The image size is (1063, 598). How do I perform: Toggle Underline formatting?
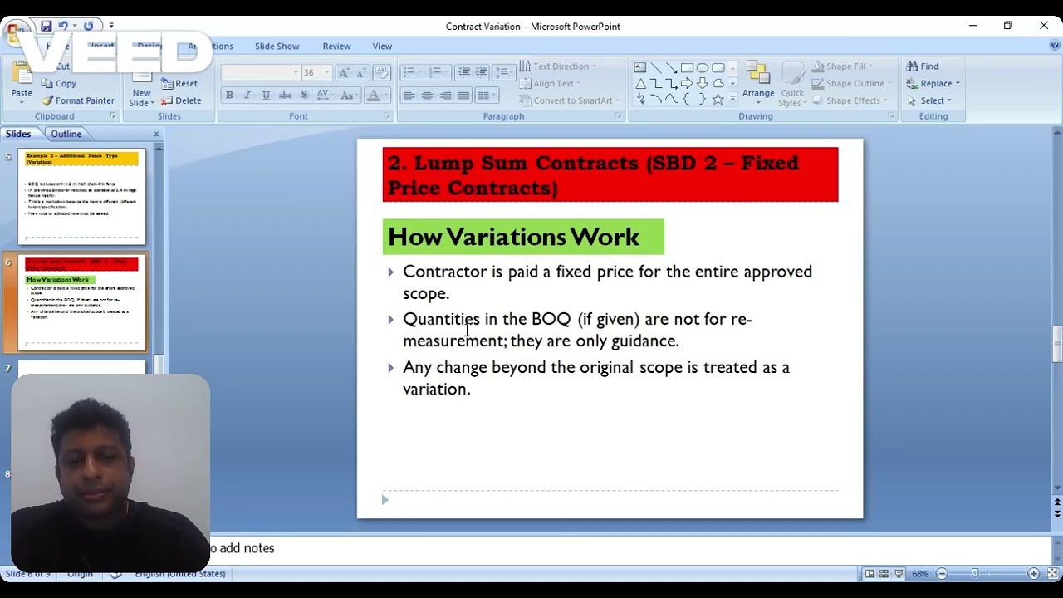click(x=266, y=96)
